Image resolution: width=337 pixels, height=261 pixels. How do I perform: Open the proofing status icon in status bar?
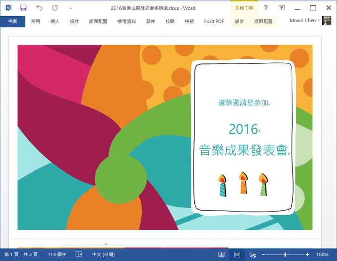[x=79, y=255]
